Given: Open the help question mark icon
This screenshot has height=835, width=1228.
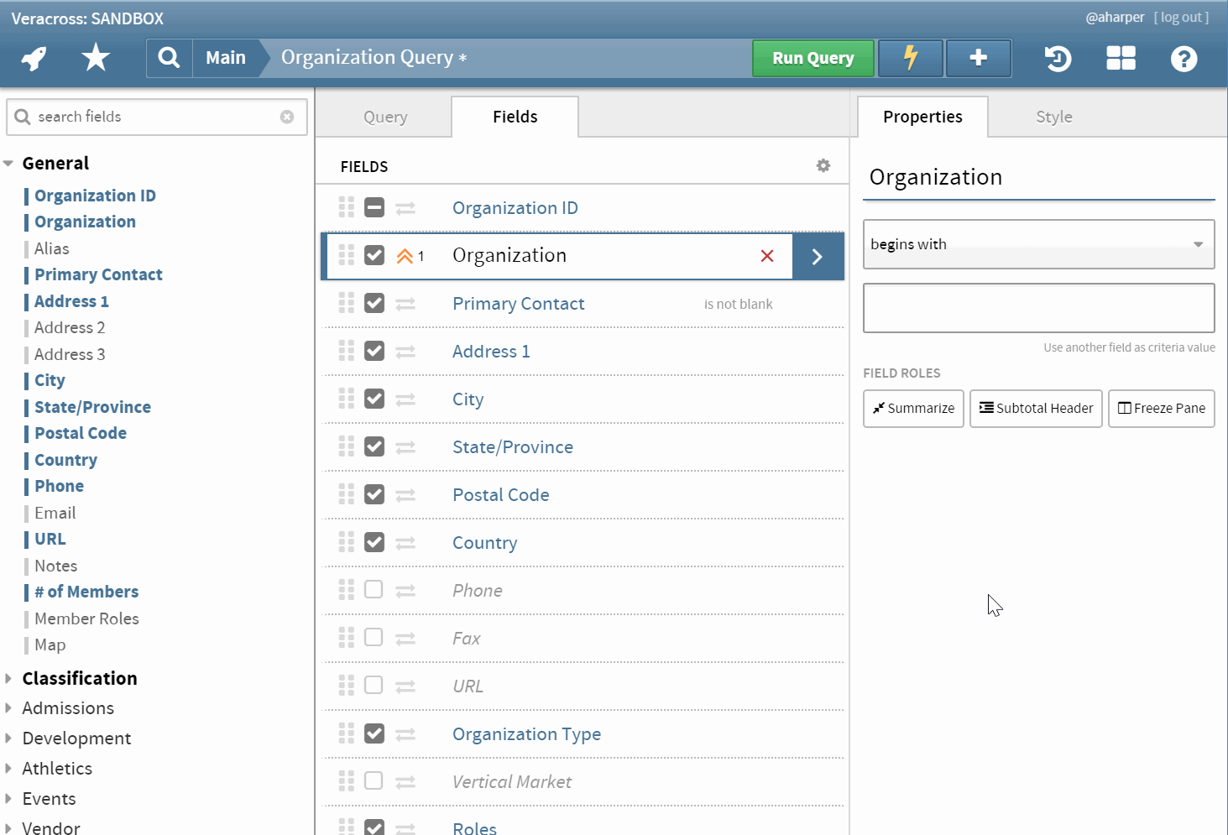Looking at the screenshot, I should tap(1184, 59).
